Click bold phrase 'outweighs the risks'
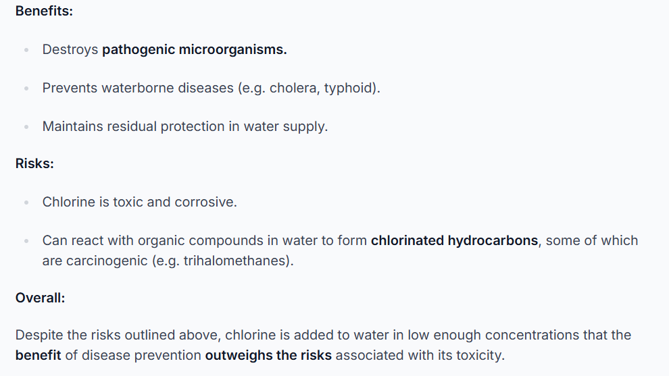The image size is (669, 376). 268,355
